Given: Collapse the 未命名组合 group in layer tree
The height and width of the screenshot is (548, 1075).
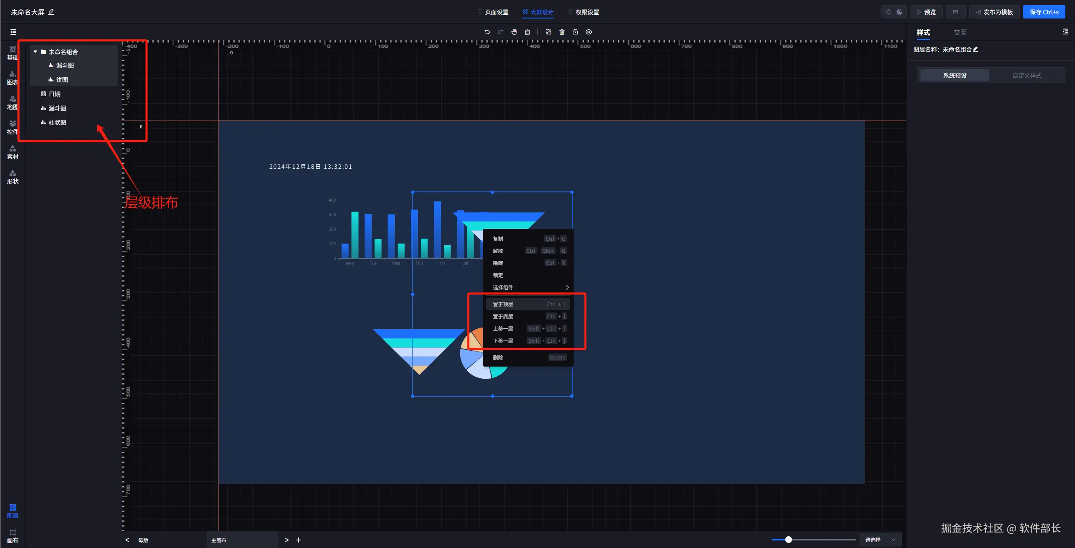Looking at the screenshot, I should pos(35,52).
